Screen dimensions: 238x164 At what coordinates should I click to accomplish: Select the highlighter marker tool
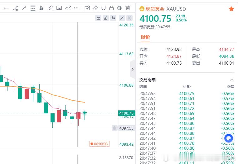coord(51,8)
